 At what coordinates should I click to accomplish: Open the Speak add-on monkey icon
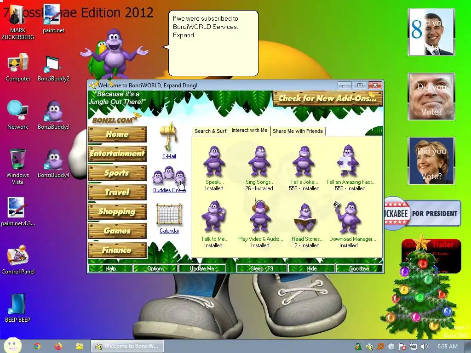214,161
